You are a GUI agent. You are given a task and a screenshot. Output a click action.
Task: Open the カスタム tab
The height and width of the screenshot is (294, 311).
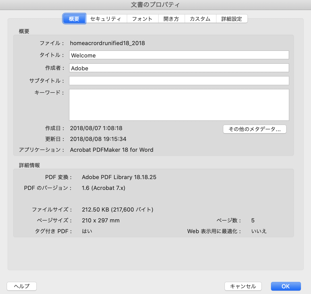[x=200, y=19]
